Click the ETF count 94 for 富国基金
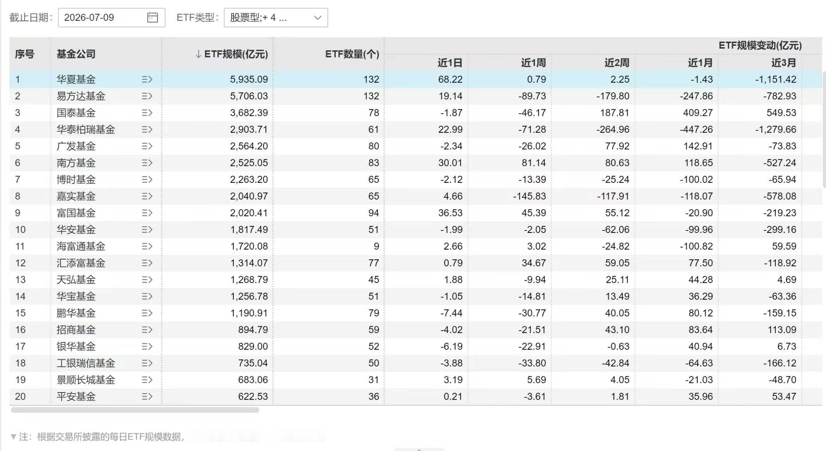The width and height of the screenshot is (826, 451). [374, 213]
